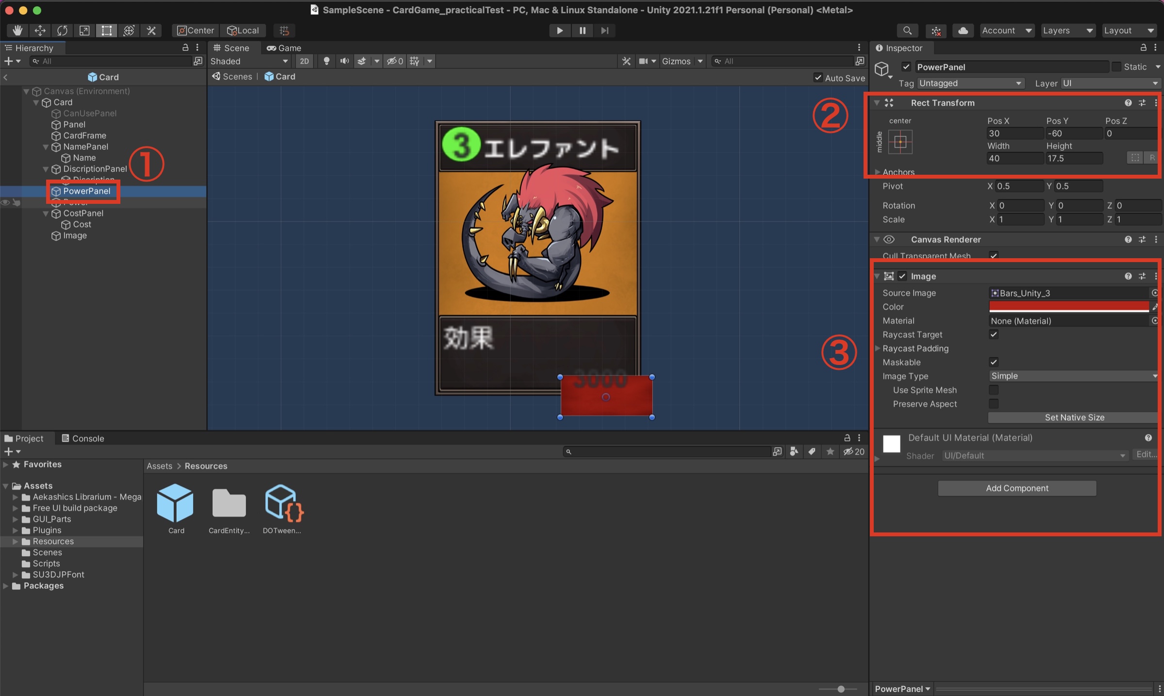Enable the Preserve Aspect checkbox

(x=994, y=404)
